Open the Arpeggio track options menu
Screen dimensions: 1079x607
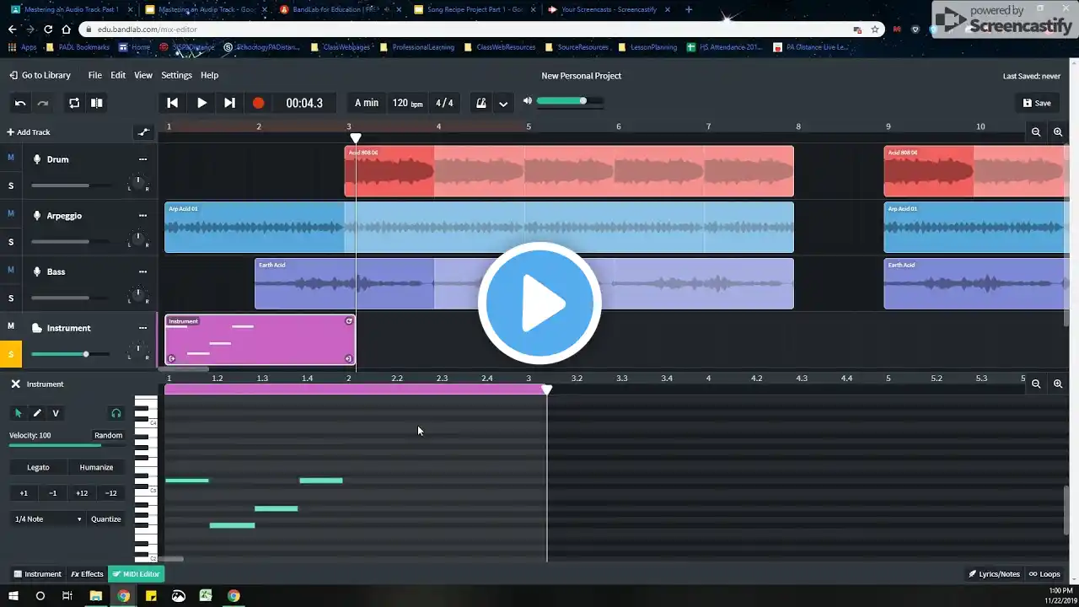point(142,216)
